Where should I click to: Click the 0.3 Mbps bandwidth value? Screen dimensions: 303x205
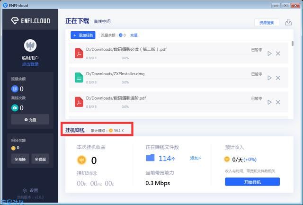pos(158,183)
